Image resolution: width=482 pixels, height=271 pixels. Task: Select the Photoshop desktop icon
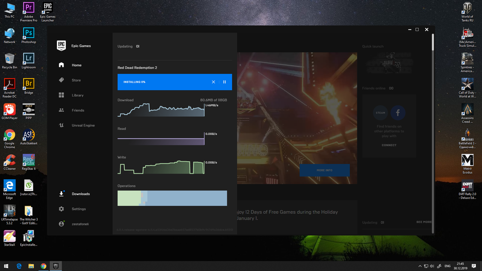click(29, 35)
